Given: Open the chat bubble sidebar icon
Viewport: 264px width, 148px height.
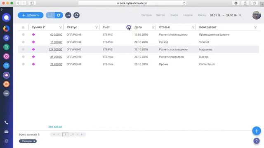Looking at the screenshot, I should pos(7,17).
